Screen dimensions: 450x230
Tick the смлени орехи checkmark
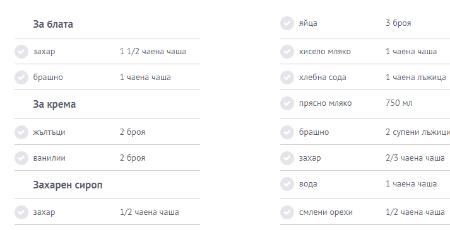287,212
